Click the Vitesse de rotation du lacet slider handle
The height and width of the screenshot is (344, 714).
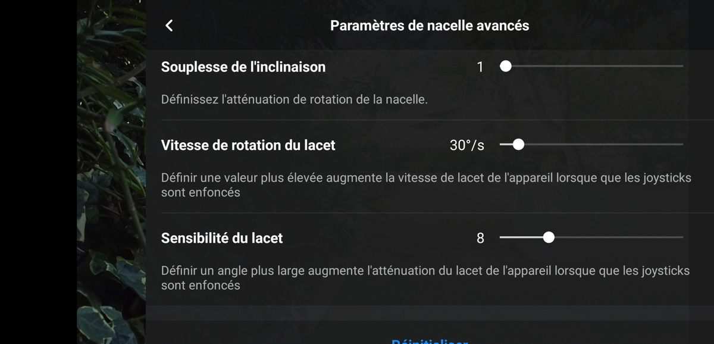(x=518, y=144)
